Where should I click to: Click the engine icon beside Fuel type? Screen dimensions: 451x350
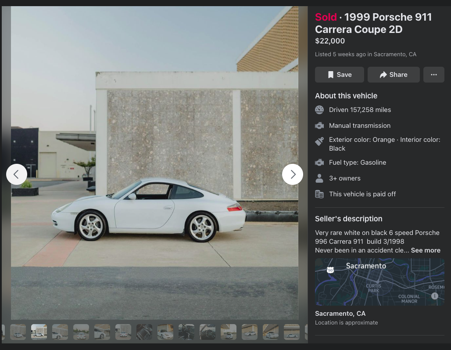point(319,162)
